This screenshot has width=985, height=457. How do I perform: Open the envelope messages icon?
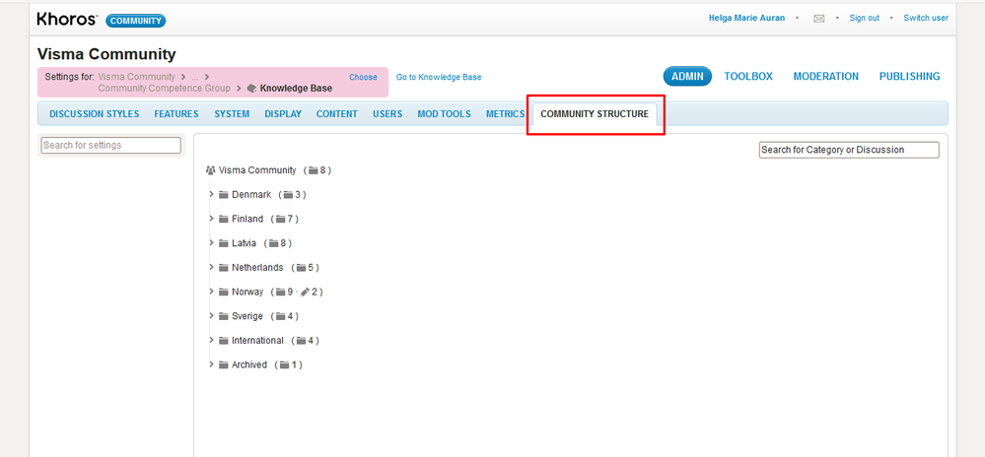818,18
